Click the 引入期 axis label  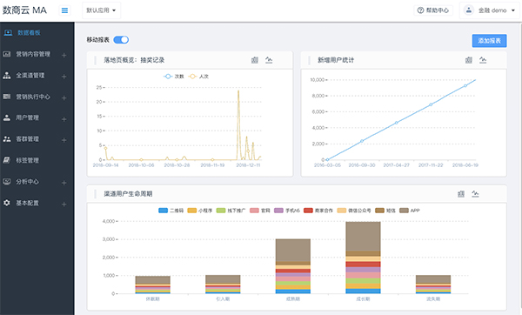point(223,299)
